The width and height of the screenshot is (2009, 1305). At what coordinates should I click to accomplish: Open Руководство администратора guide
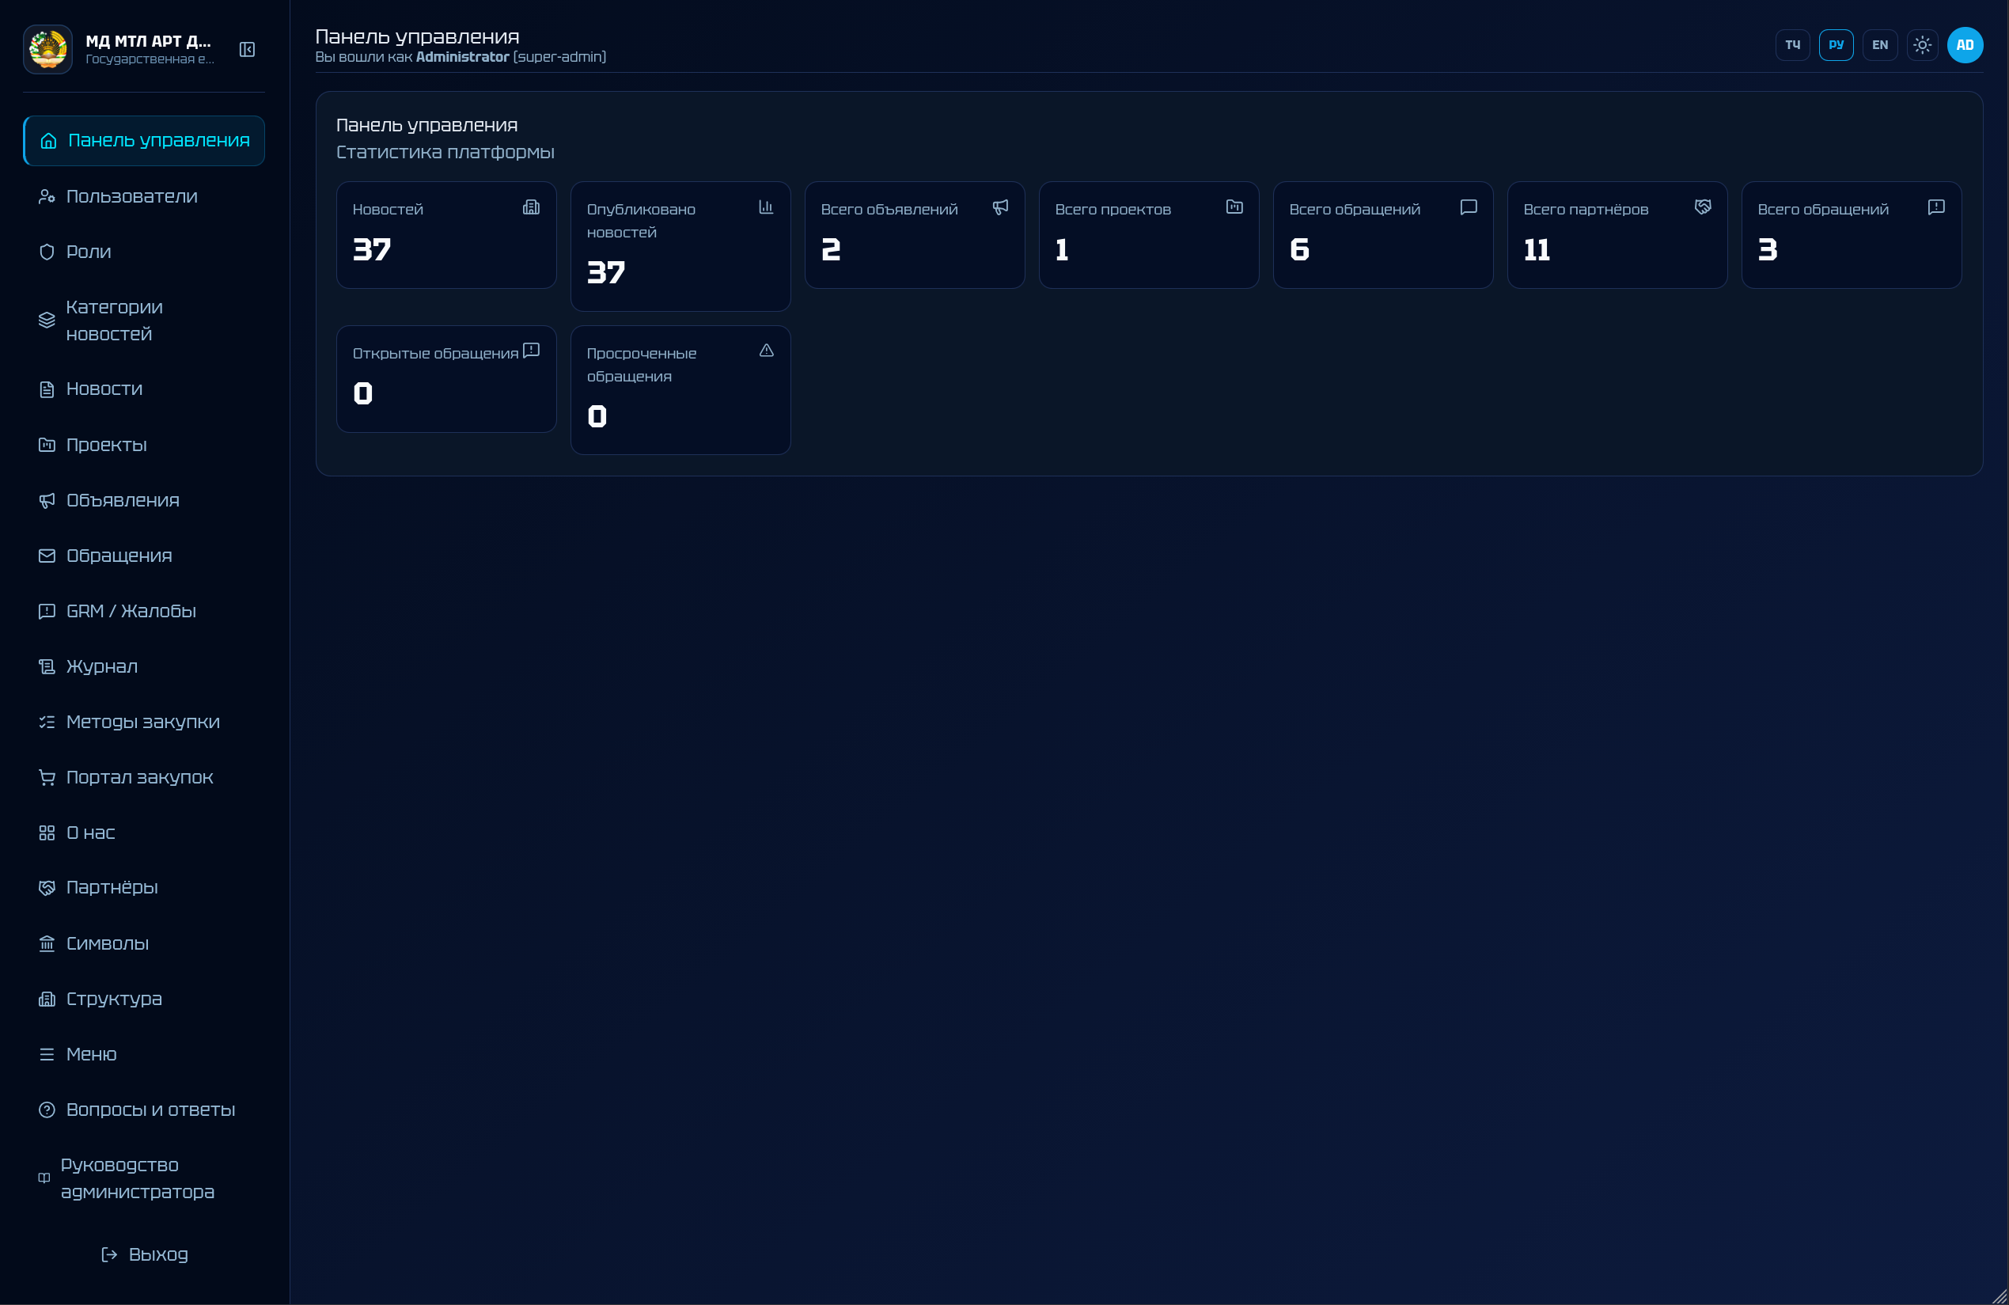143,1178
